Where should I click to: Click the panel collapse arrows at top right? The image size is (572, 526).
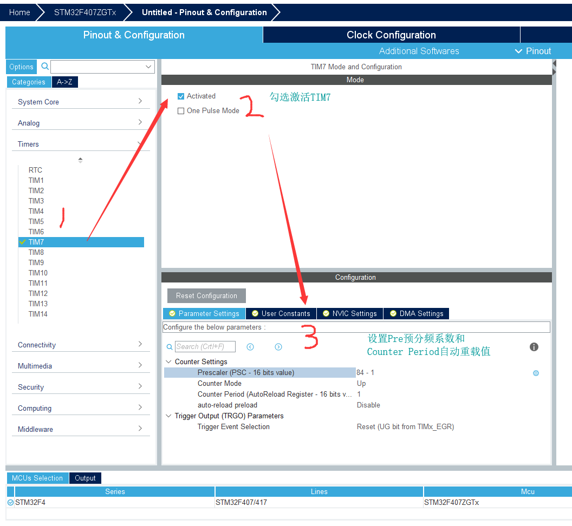[554, 68]
